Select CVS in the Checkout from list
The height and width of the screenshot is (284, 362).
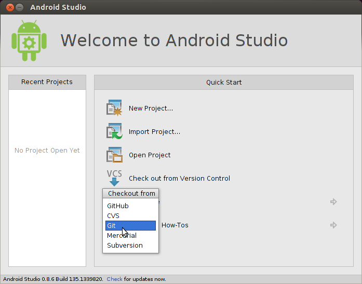[x=113, y=215]
